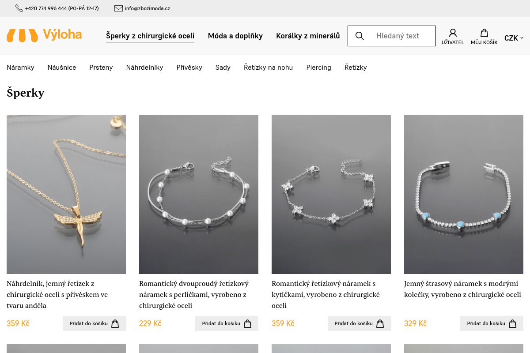530x353 pixels.
Task: Go to the Piercing category
Action: 318,68
